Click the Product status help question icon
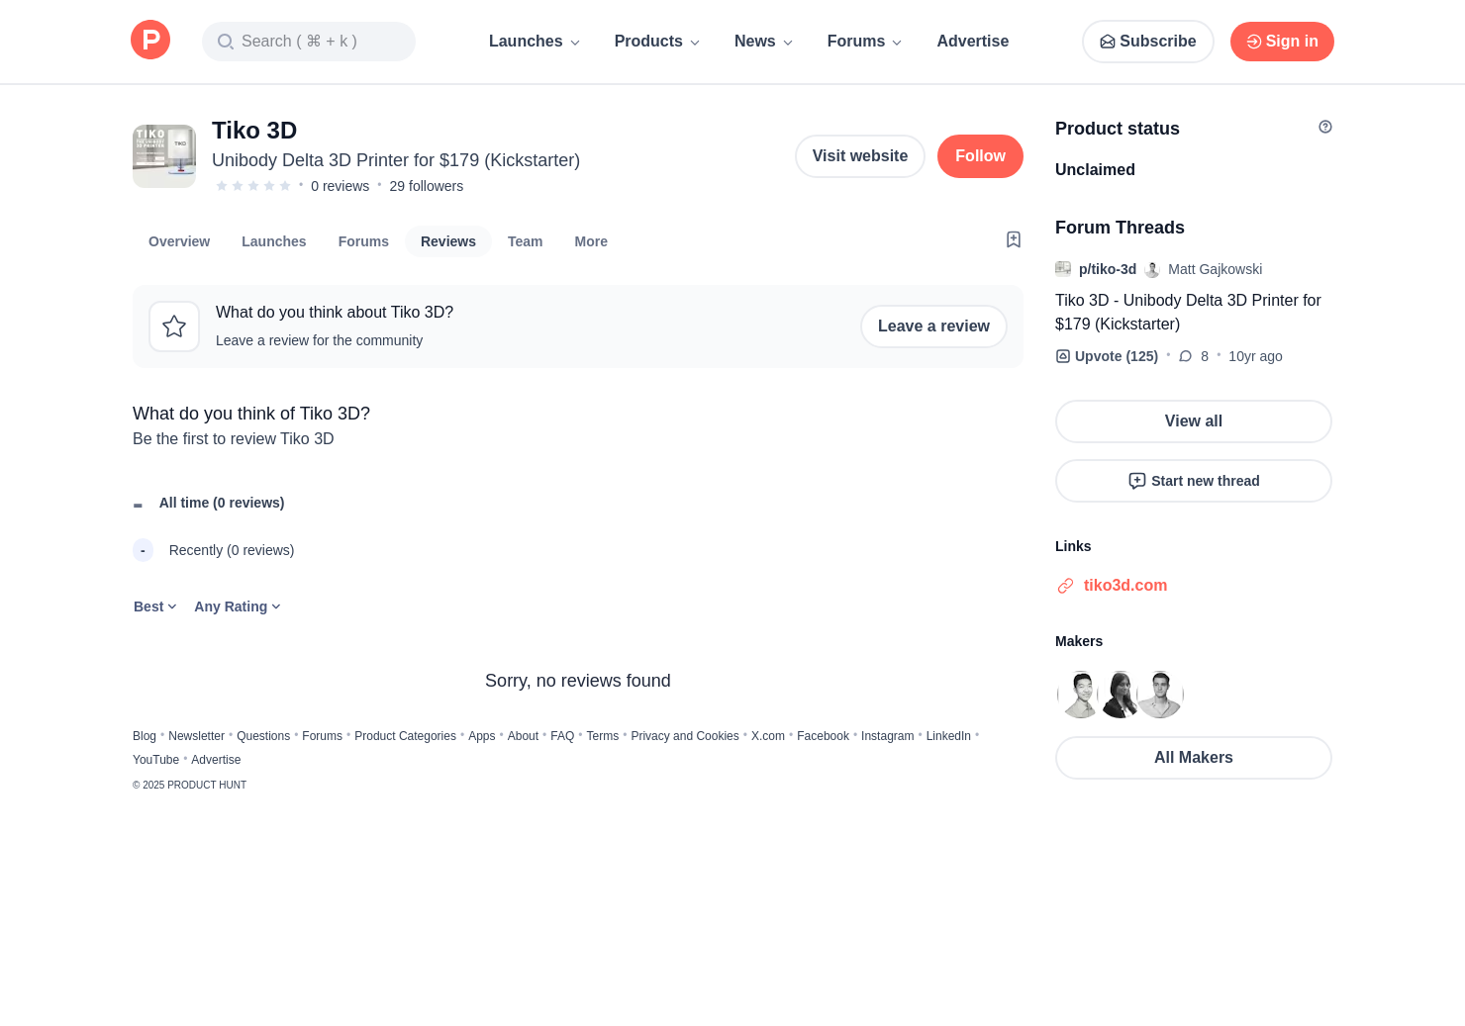 1325,127
